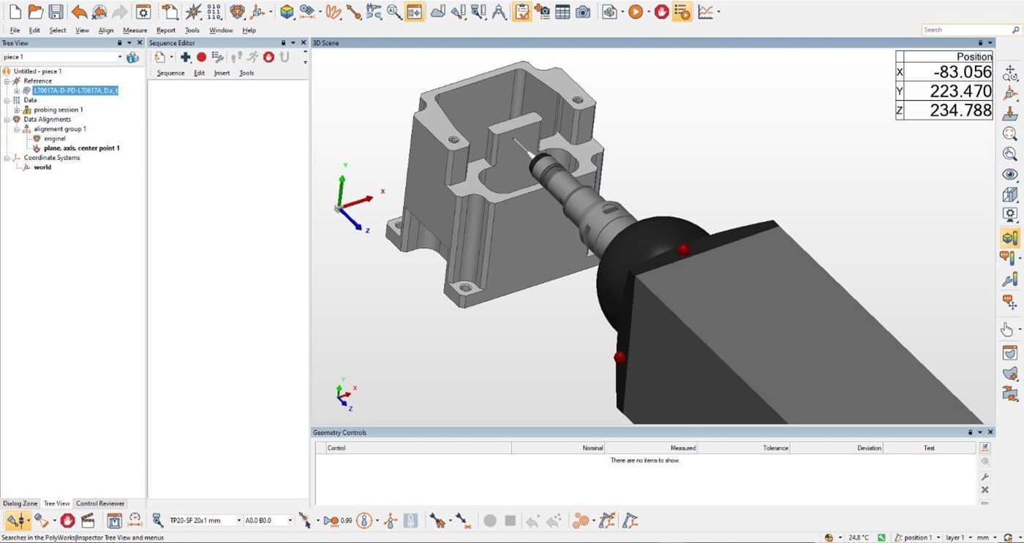Click the Save project icon
The width and height of the screenshot is (1024, 543).
[56, 12]
